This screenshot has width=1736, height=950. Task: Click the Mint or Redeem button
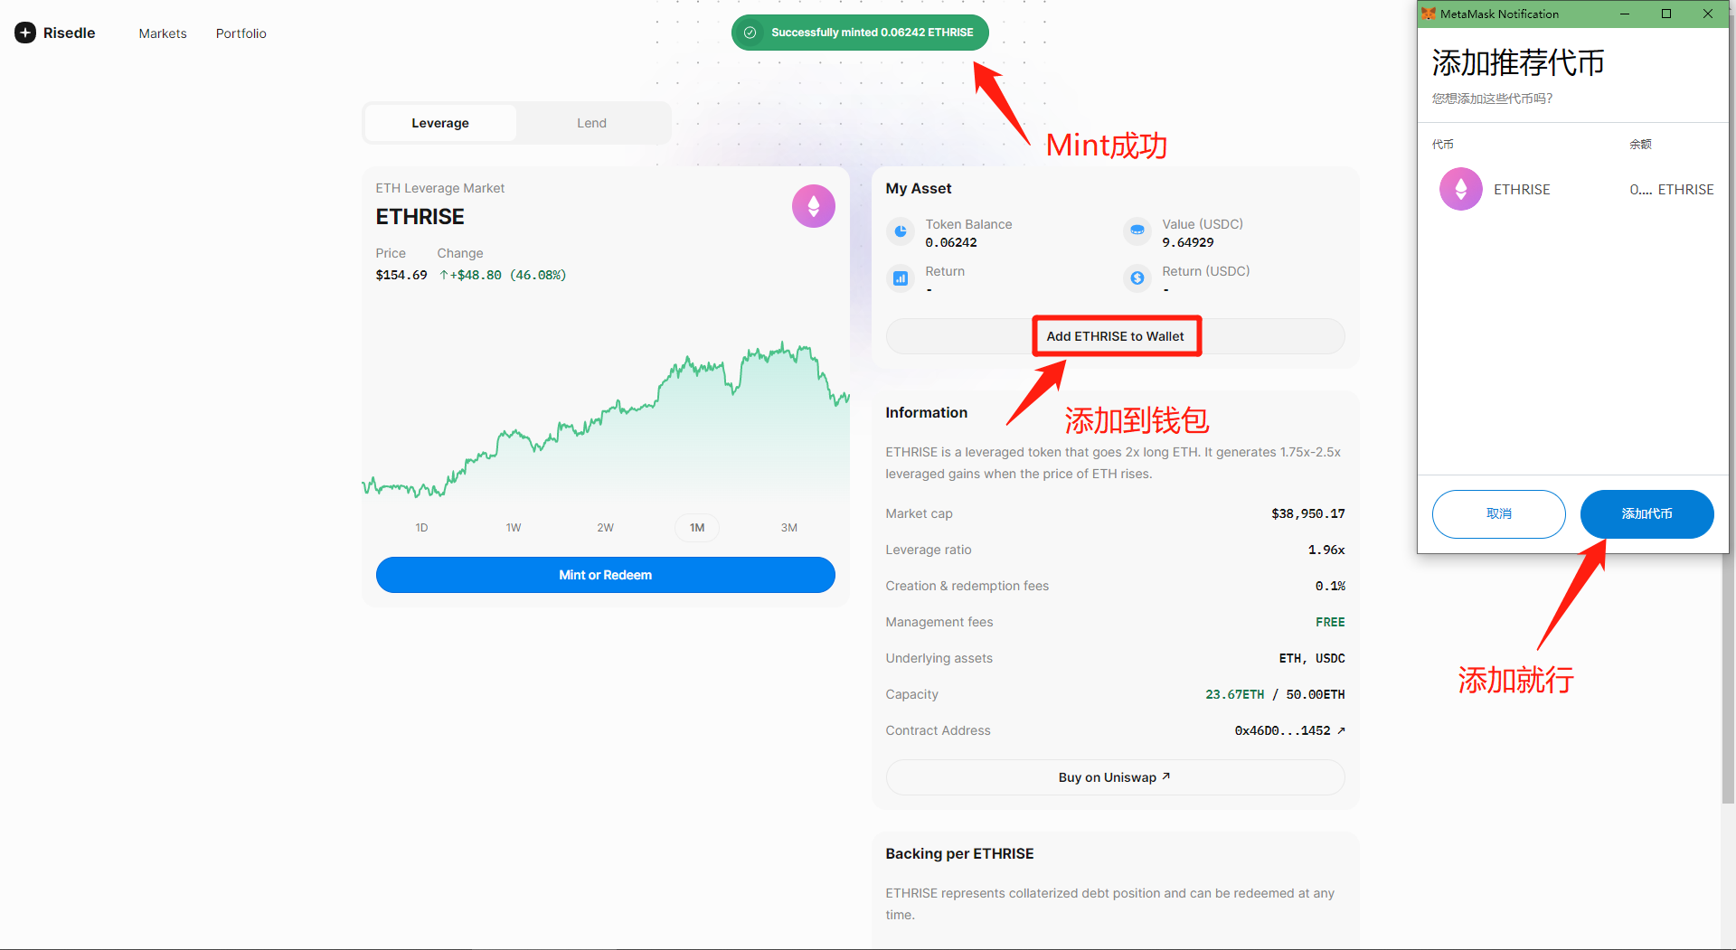pyautogui.click(x=605, y=575)
